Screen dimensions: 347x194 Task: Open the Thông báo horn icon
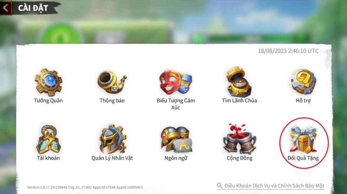[x=112, y=82]
